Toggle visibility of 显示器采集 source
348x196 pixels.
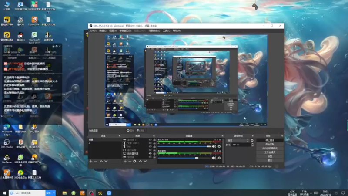tap(150, 153)
